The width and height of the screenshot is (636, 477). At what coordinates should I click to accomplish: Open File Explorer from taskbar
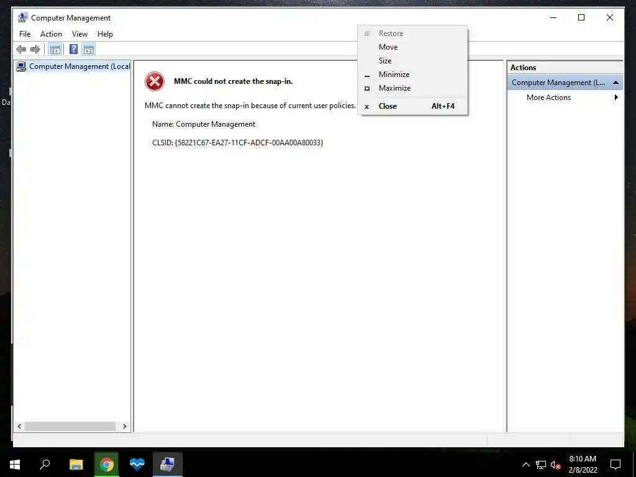[76, 464]
